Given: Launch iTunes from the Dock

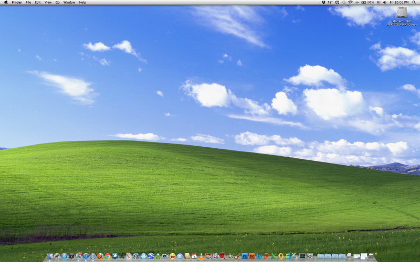Looking at the screenshot, I should (x=86, y=256).
